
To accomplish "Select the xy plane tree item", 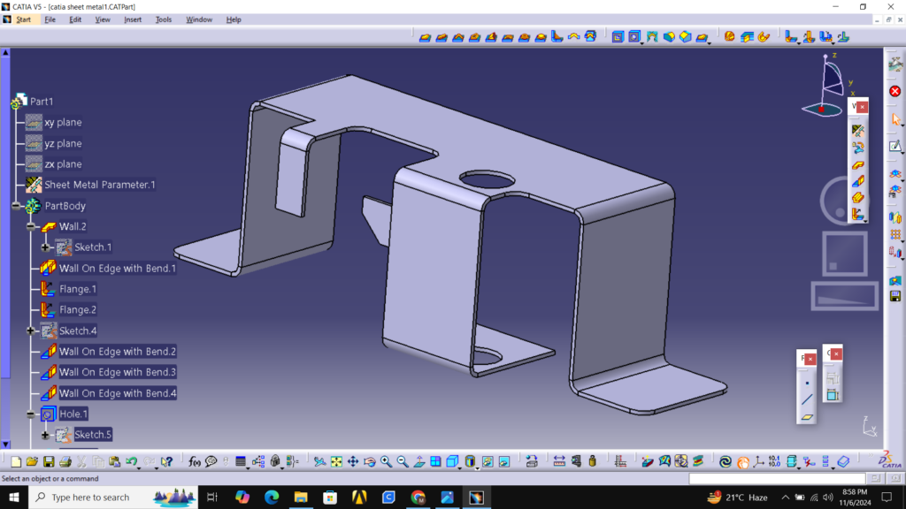I will (x=63, y=123).
